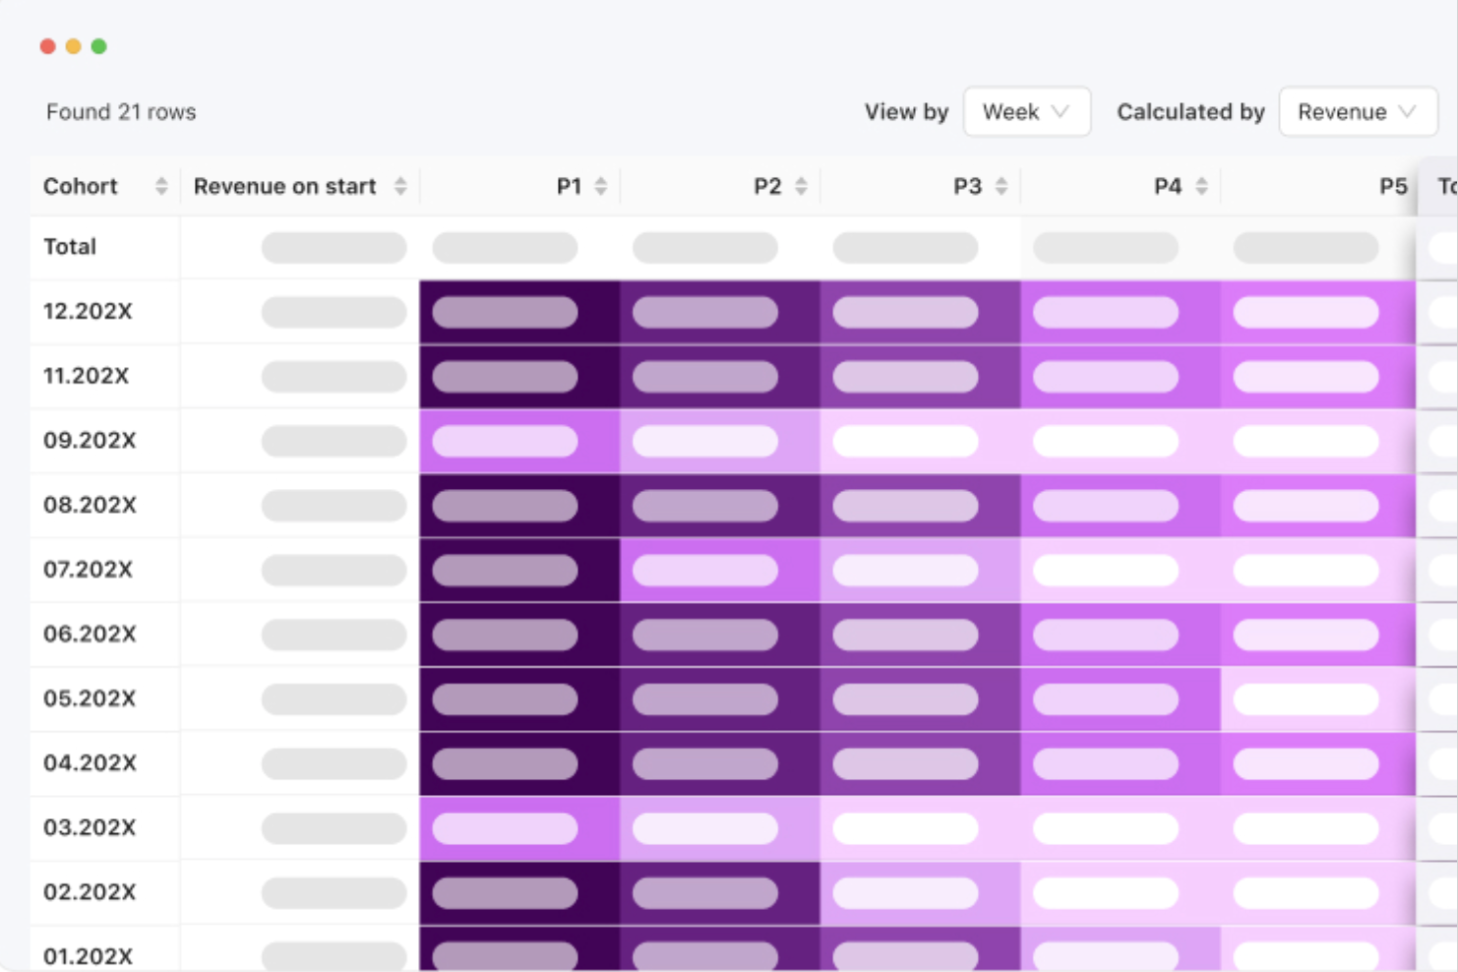Sort by Revenue on start
The width and height of the screenshot is (1458, 972).
(399, 186)
